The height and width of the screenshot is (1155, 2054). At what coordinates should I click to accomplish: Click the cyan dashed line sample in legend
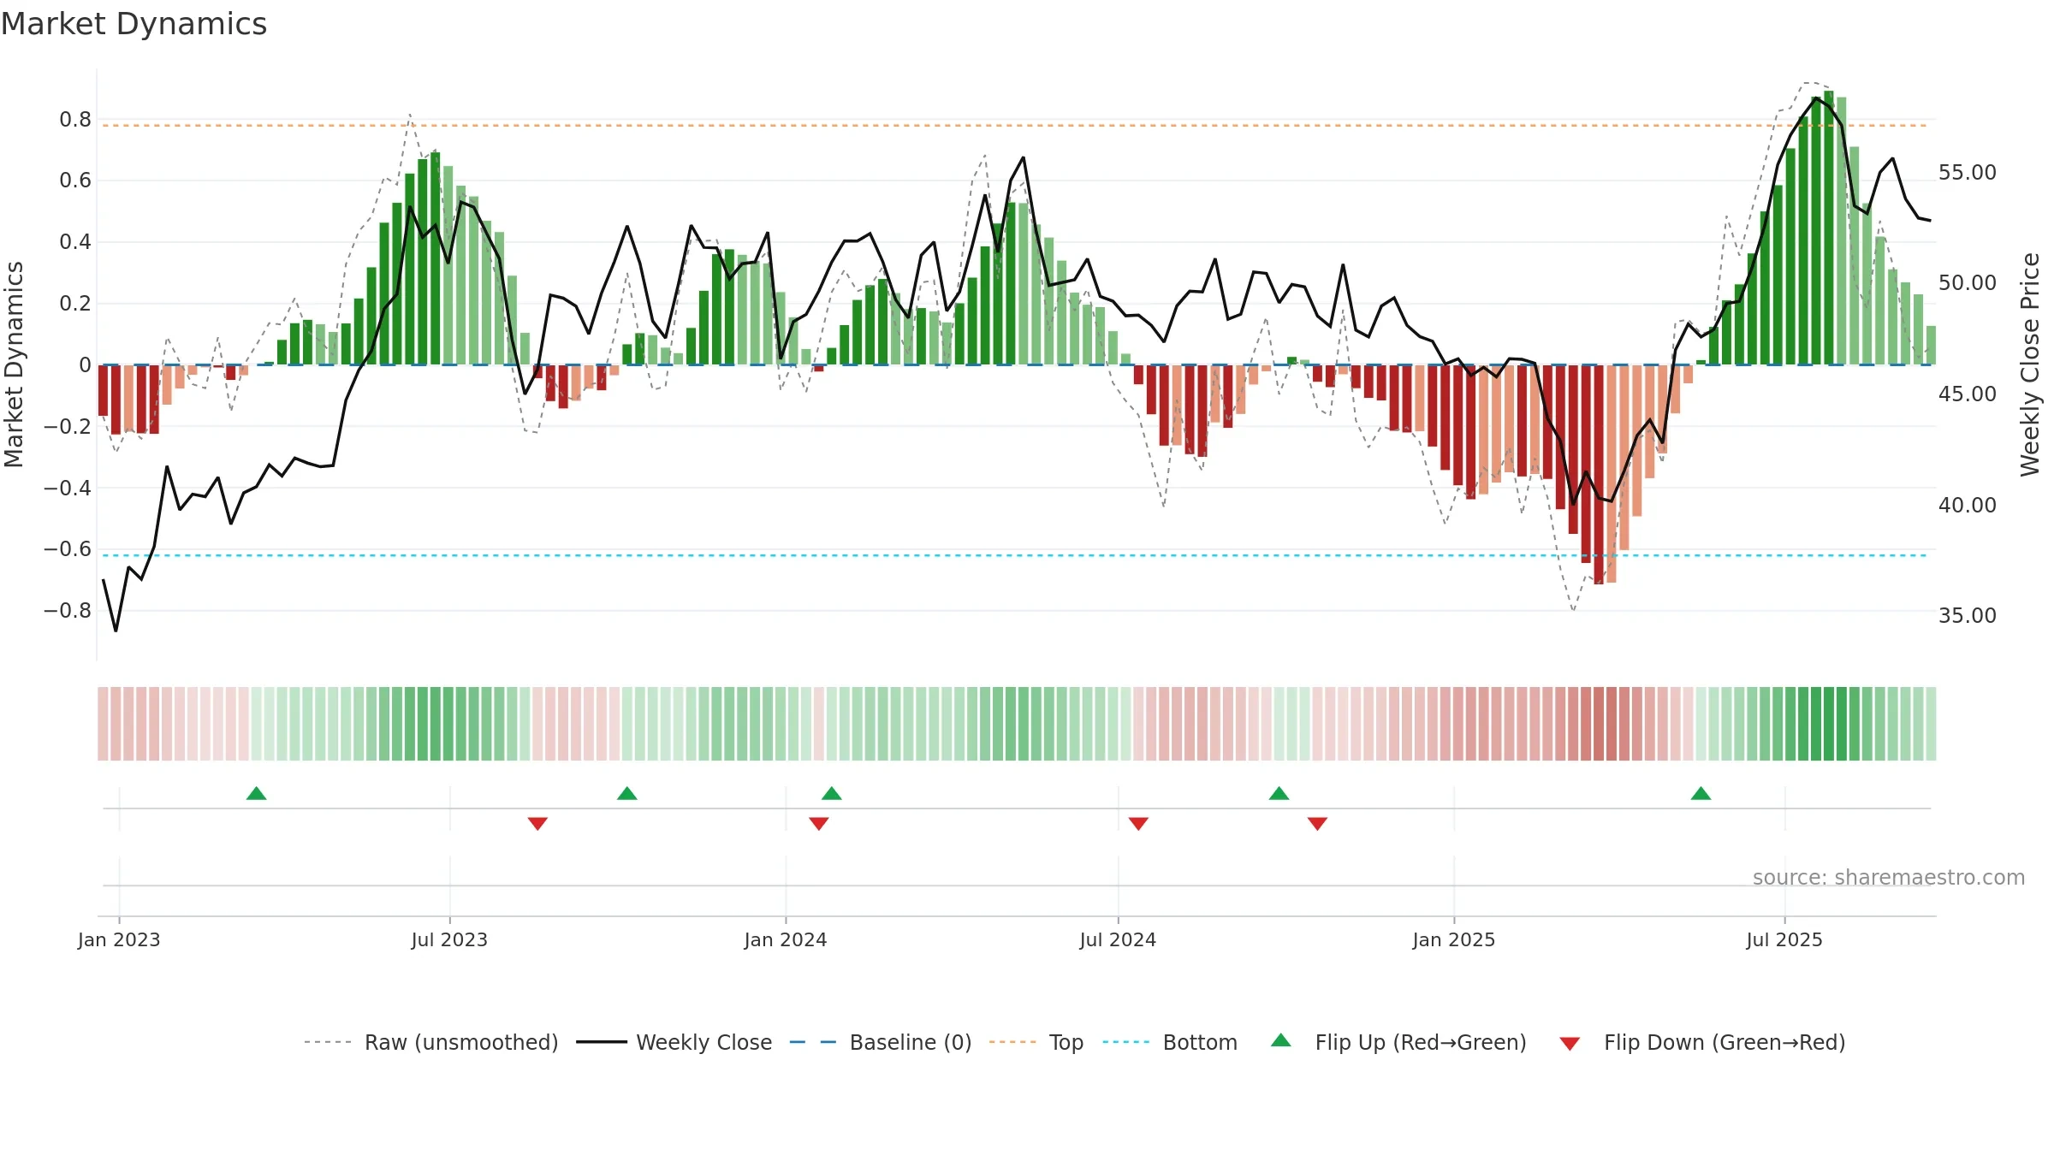pyautogui.click(x=1126, y=1042)
